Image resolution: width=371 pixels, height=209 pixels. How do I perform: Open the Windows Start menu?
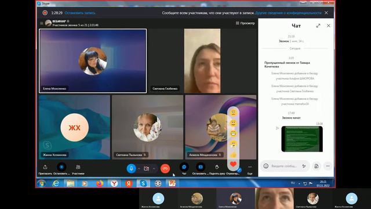42,183
